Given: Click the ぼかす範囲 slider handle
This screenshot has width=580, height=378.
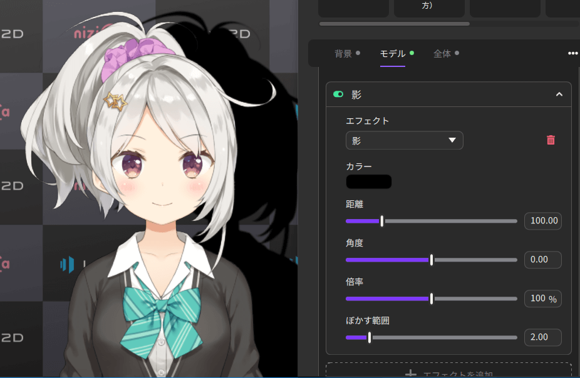Looking at the screenshot, I should pos(370,337).
